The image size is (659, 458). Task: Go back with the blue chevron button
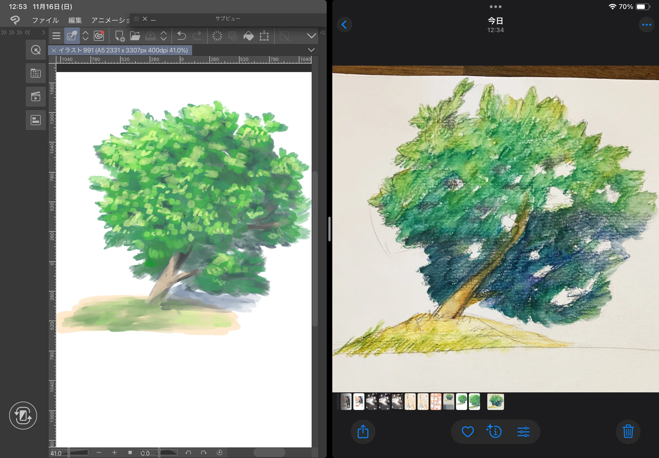pyautogui.click(x=344, y=25)
